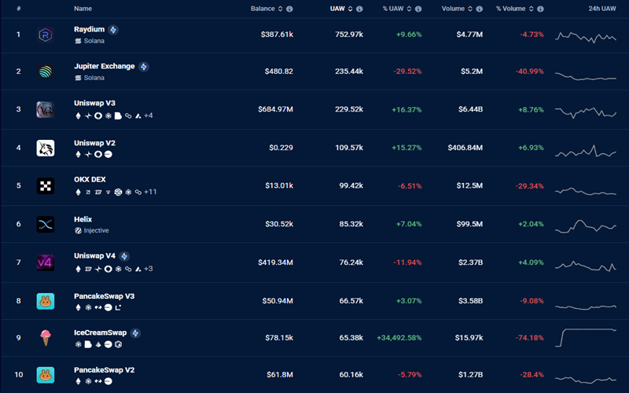
Task: Click the PancakeSwap V2 bunny logo
Action: [46, 375]
